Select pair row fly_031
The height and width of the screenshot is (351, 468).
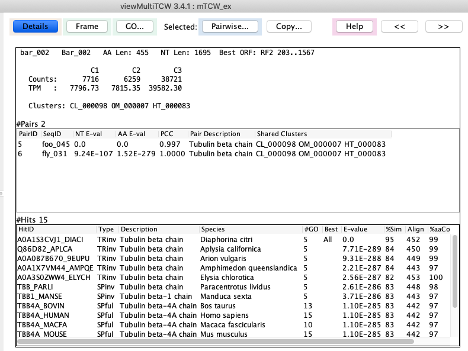pyautogui.click(x=52, y=154)
